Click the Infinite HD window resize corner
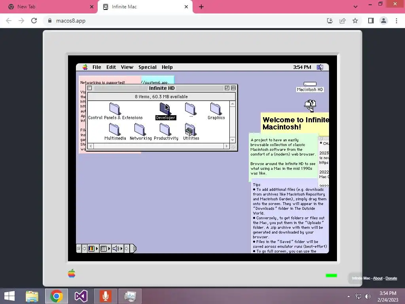This screenshot has width=405, height=304. pos(233,146)
